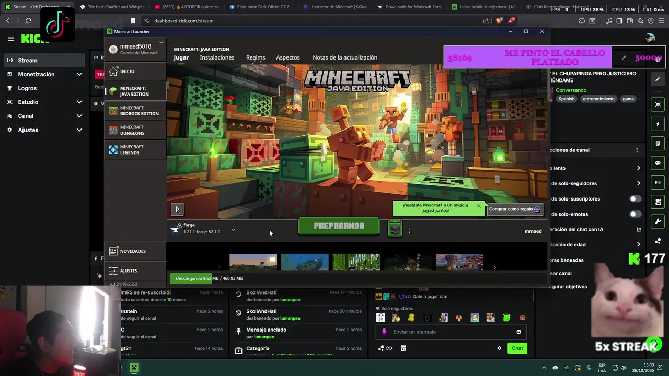Select the Jugar tab
Image resolution: width=669 pixels, height=376 pixels.
(181, 57)
